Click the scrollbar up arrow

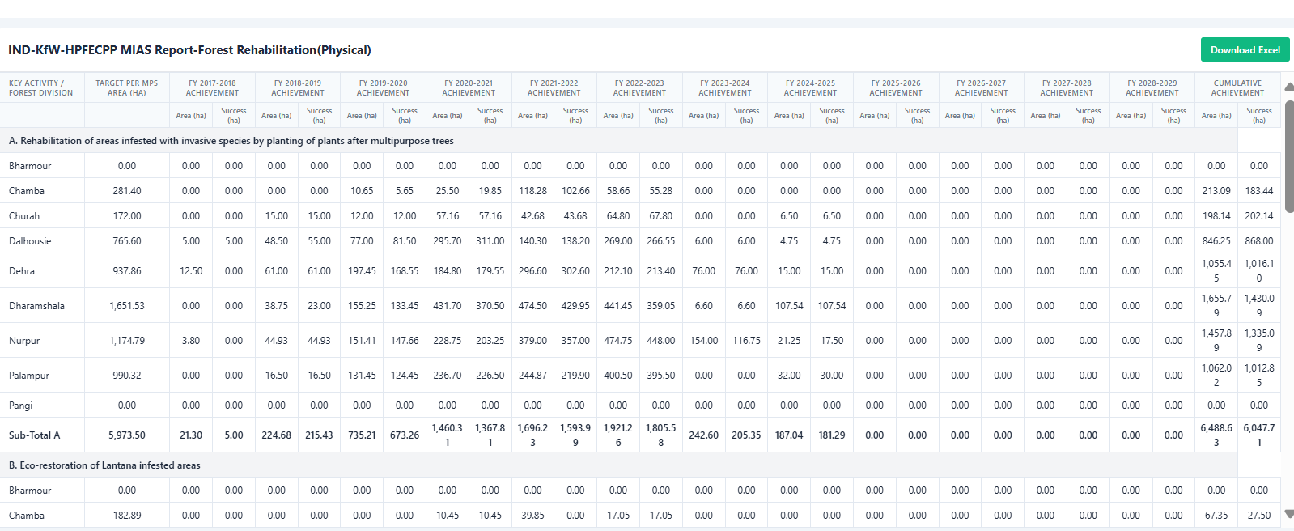tap(1289, 87)
